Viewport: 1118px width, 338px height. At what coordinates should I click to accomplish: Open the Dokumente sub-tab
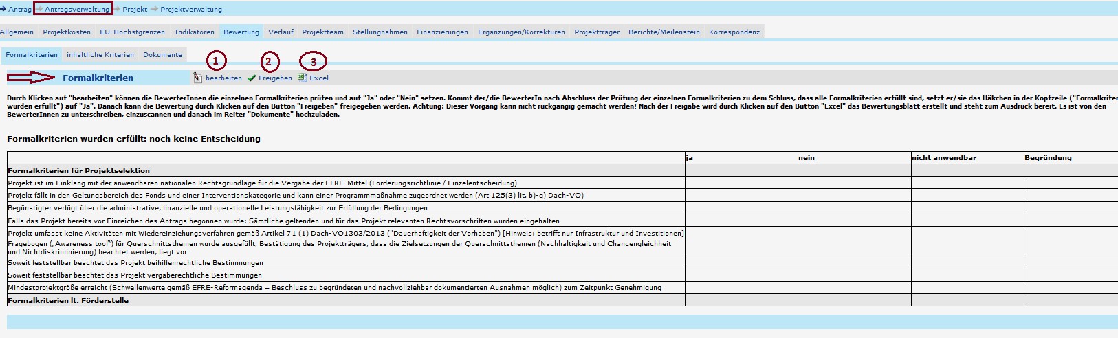point(162,55)
